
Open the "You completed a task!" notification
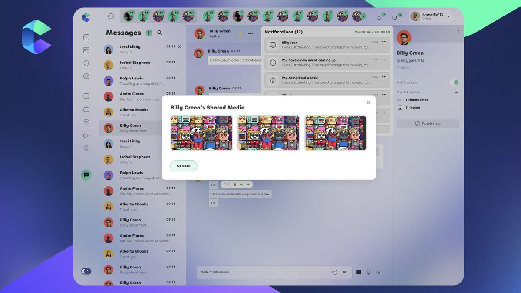tap(327, 80)
